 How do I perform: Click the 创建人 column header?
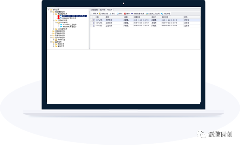click(x=128, y=17)
